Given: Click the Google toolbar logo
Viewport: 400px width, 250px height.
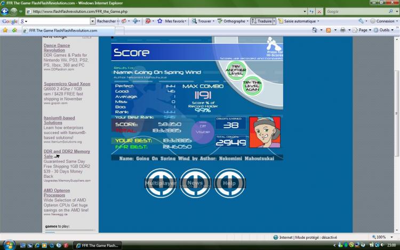Looking at the screenshot, I should pyautogui.click(x=10, y=21).
